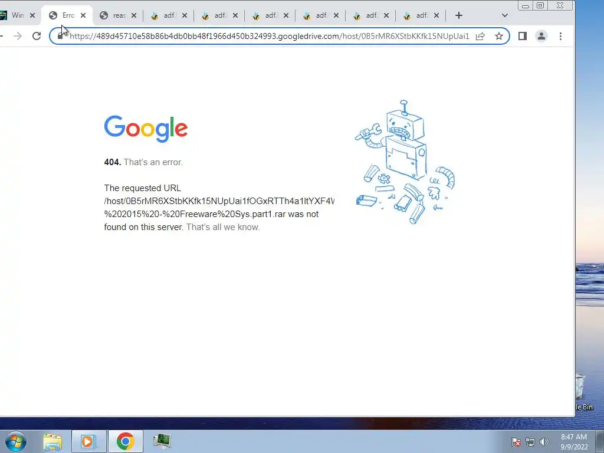Toggle the side panel icon

(x=523, y=36)
